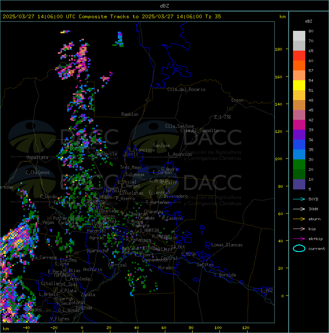Select the Clla.SanJose label

[180, 126]
